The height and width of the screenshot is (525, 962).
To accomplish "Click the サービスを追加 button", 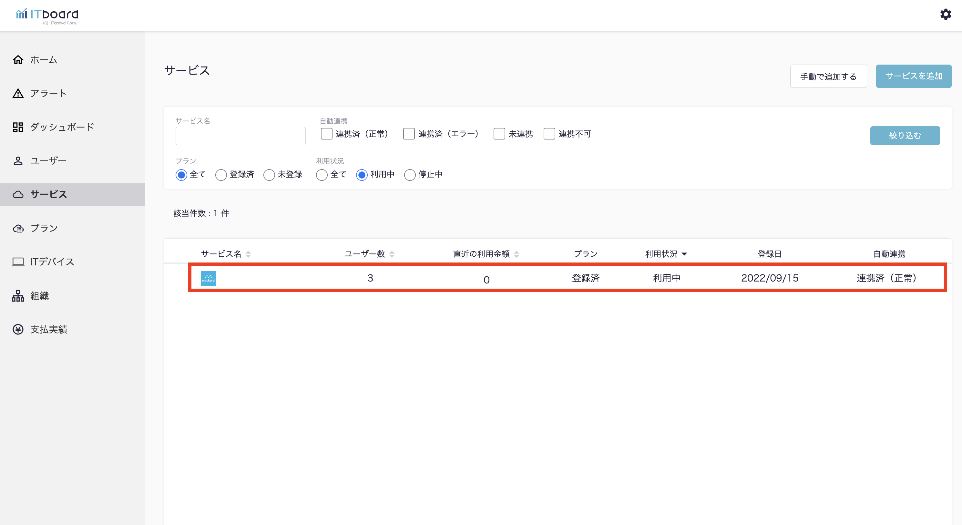I will click(914, 76).
